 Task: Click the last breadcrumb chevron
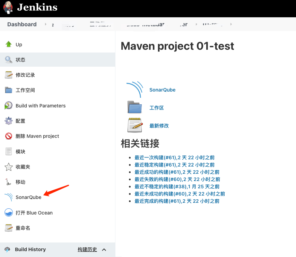[231, 24]
